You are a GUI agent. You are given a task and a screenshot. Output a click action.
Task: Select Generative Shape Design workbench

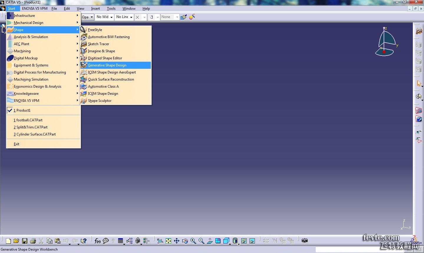[116, 65]
